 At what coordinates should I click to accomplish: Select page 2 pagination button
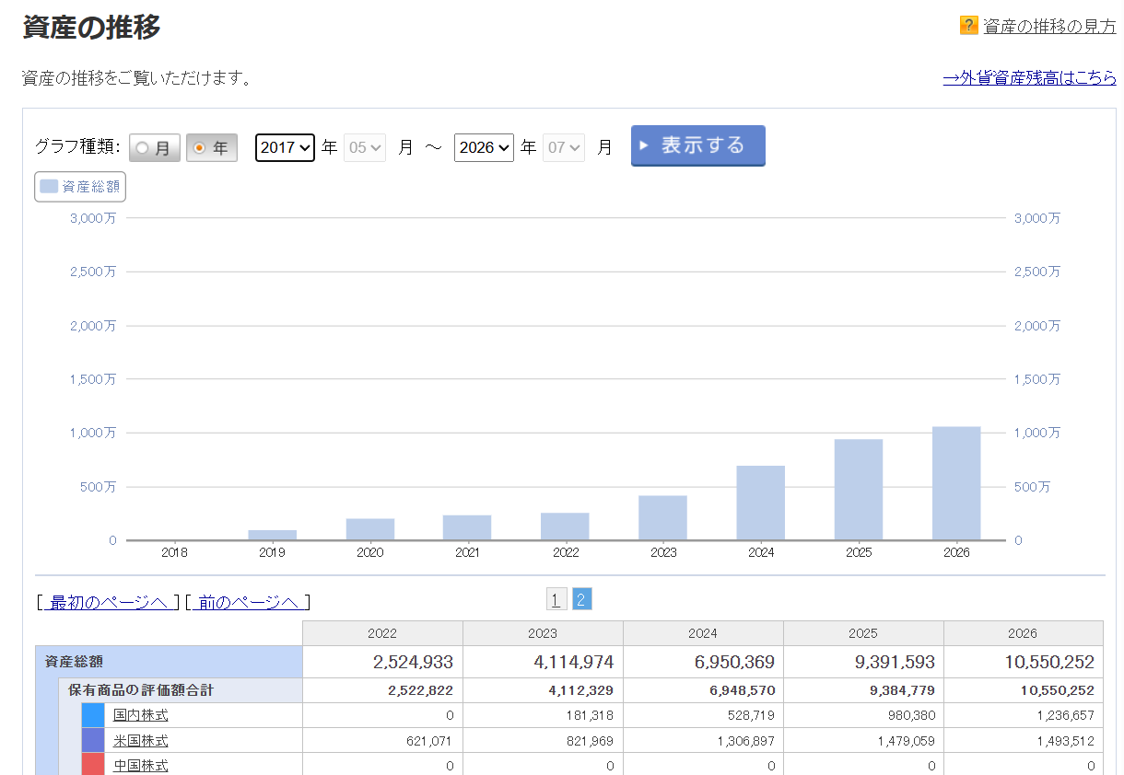pos(581,599)
